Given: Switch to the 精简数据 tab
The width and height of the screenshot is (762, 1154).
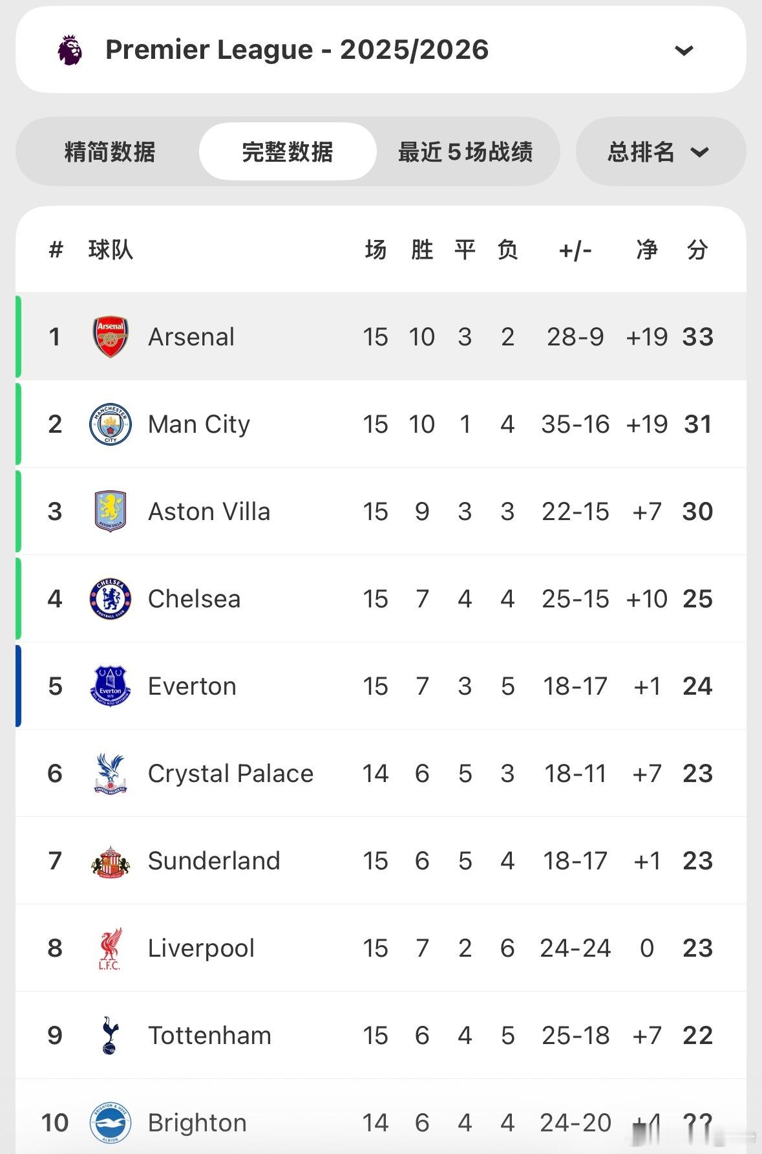Looking at the screenshot, I should [110, 152].
